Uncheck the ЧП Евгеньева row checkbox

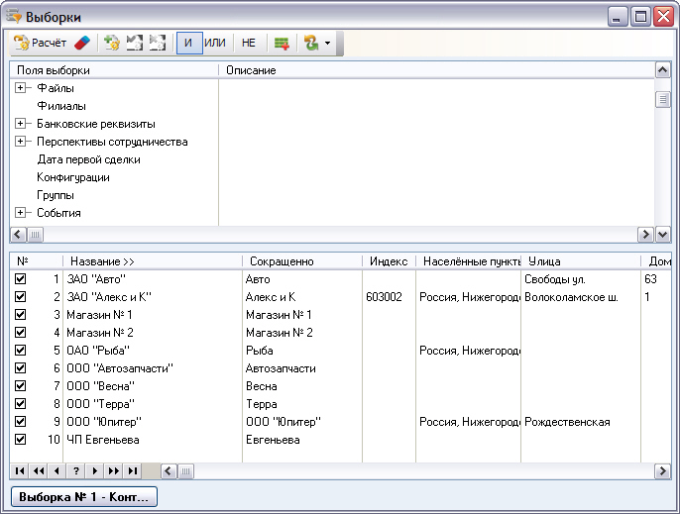coord(20,439)
